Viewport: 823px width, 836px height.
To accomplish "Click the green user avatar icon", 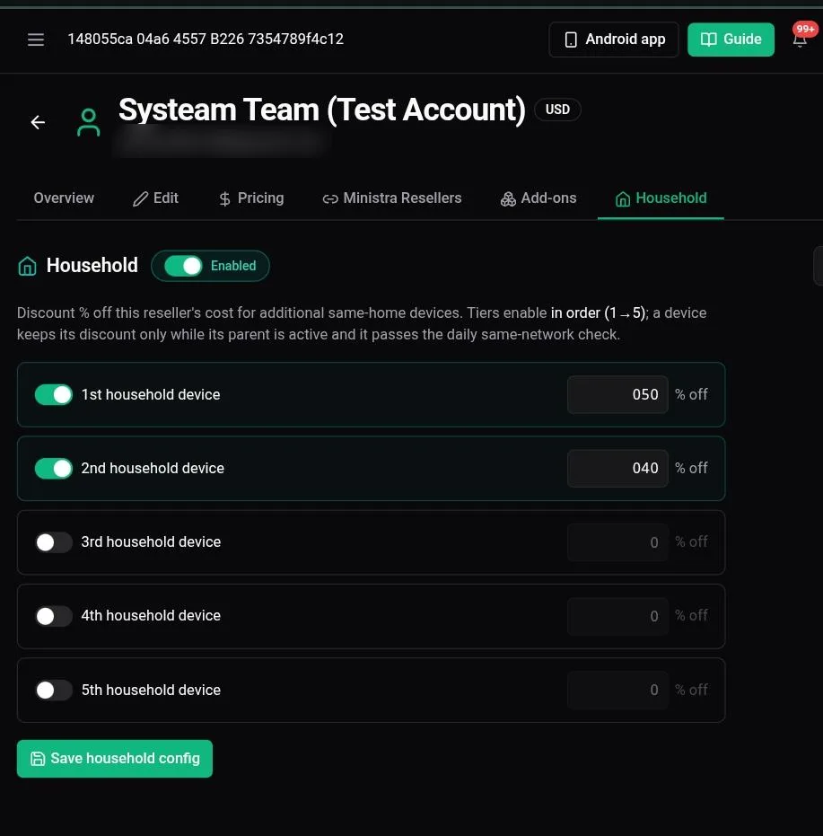I will [x=89, y=122].
